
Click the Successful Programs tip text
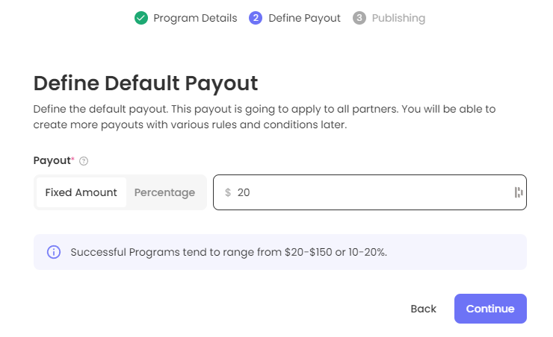pos(229,252)
